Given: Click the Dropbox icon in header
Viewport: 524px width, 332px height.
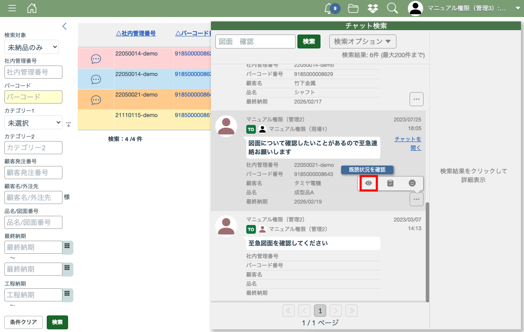Looking at the screenshot, I should pos(372,8).
